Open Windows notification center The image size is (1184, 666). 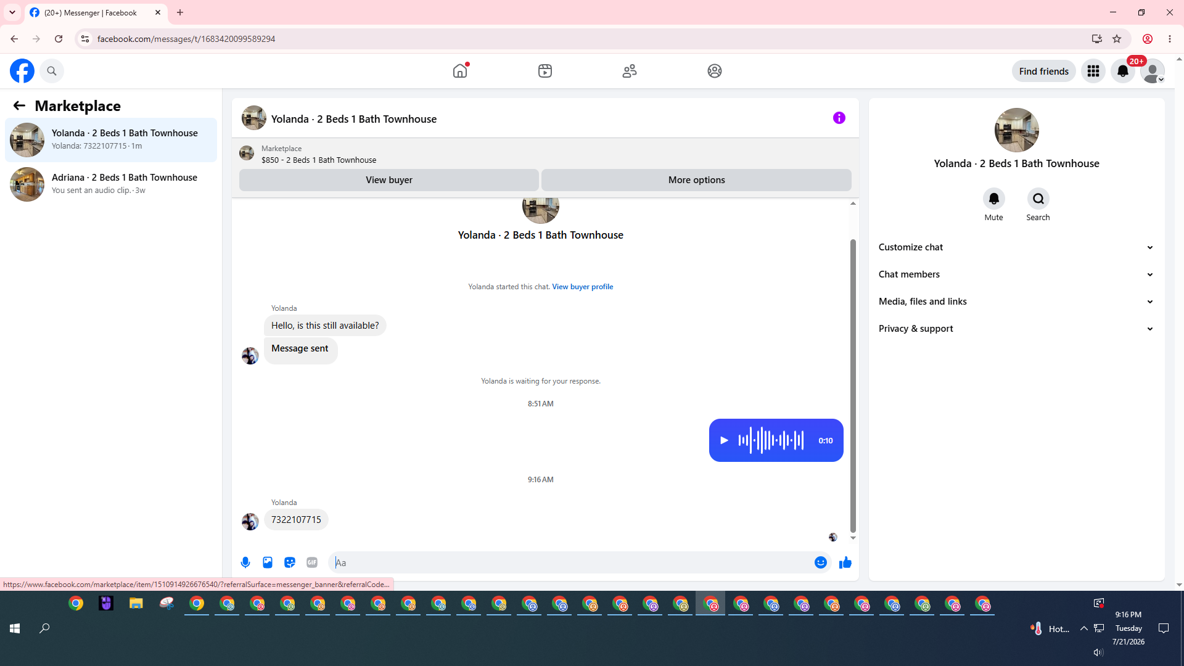point(1164,628)
